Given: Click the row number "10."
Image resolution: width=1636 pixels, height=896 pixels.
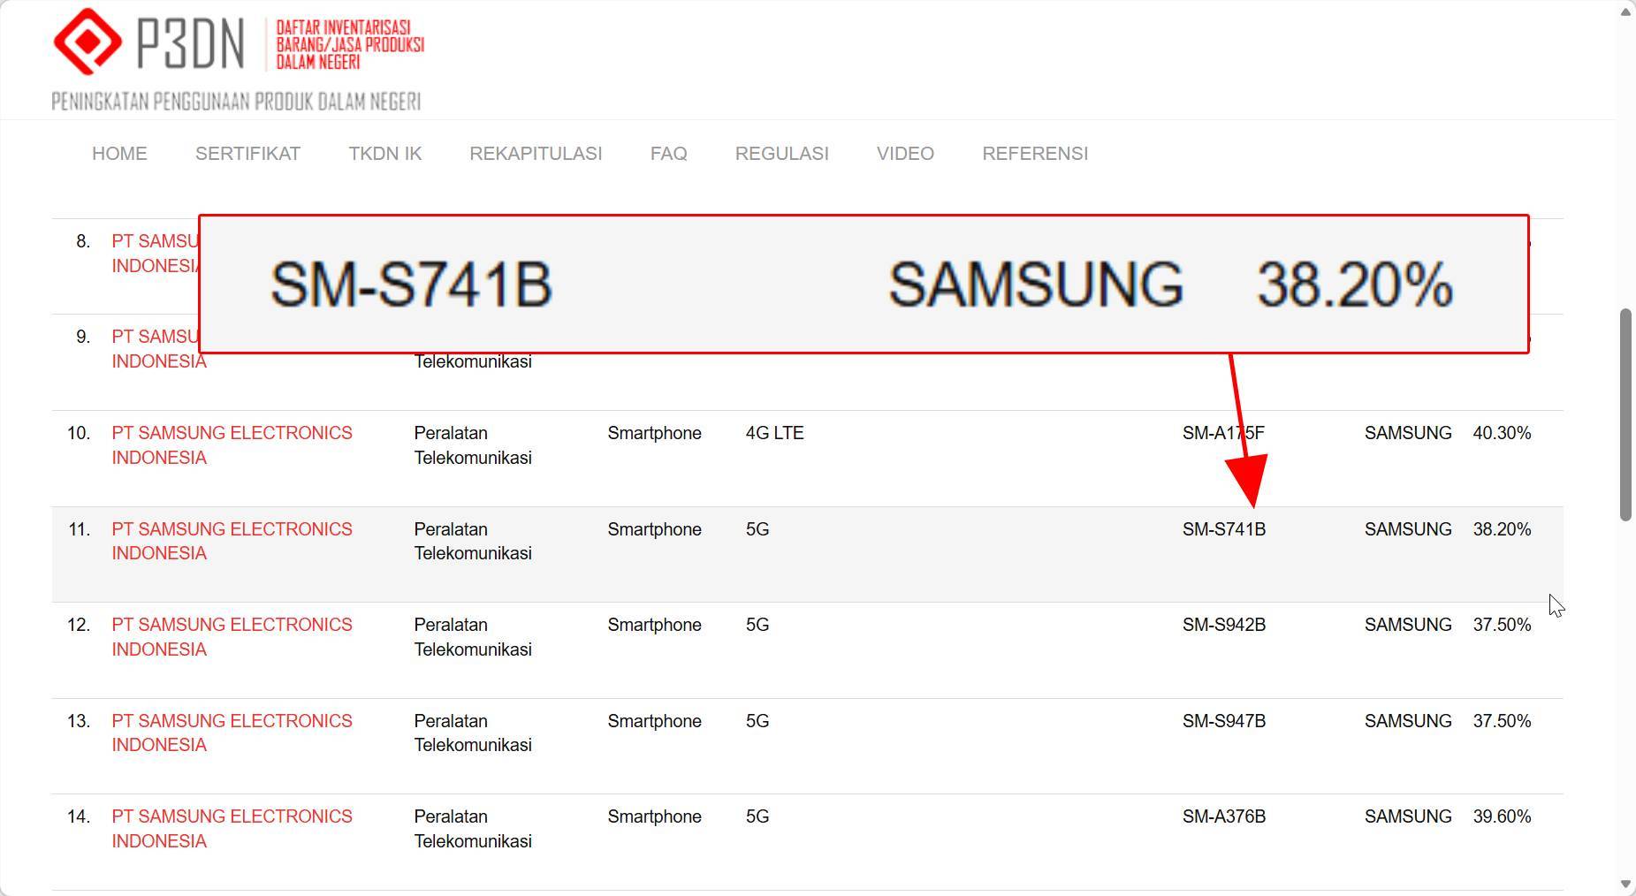Looking at the screenshot, I should click(79, 433).
